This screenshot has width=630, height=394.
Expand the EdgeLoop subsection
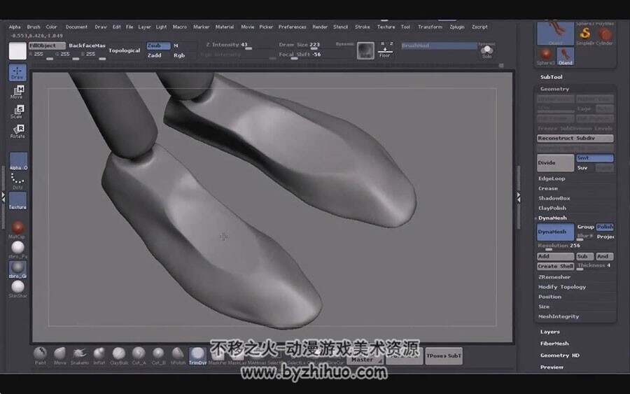(x=552, y=178)
